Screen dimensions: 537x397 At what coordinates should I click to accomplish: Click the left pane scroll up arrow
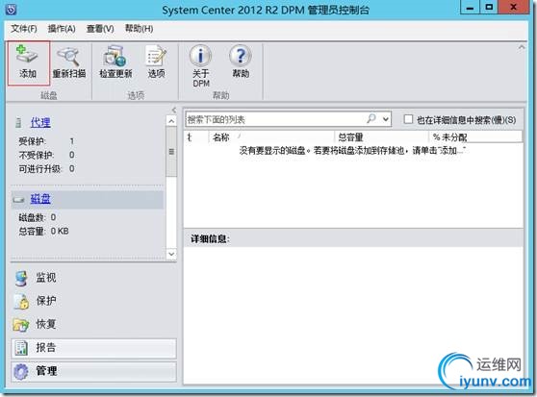pos(171,121)
